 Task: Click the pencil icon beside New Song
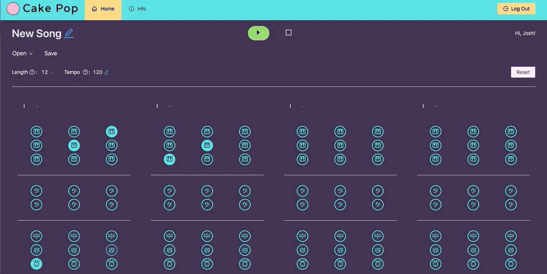[69, 34]
